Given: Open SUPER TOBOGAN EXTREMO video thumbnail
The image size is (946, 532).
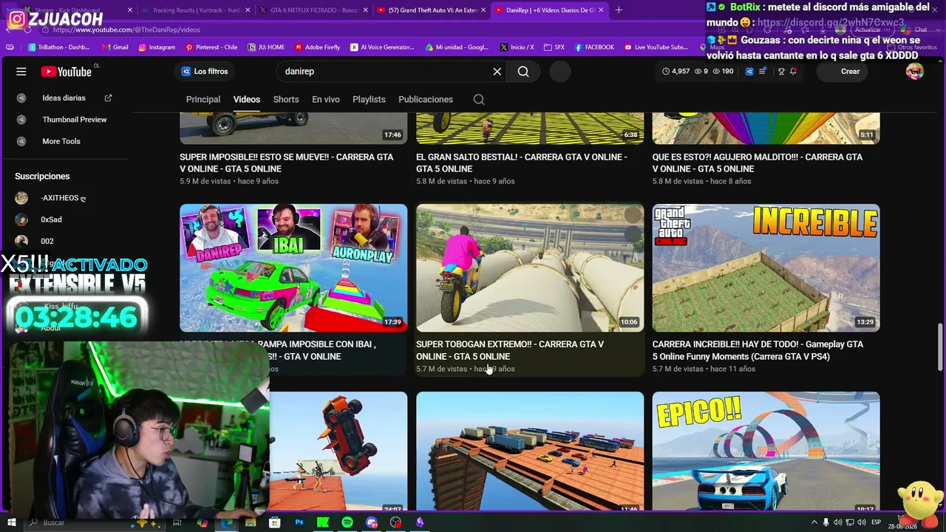Looking at the screenshot, I should (530, 267).
